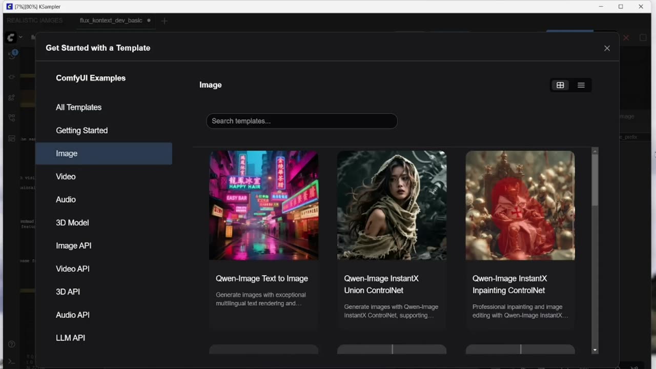Maximize the KSampler application window

point(621,7)
